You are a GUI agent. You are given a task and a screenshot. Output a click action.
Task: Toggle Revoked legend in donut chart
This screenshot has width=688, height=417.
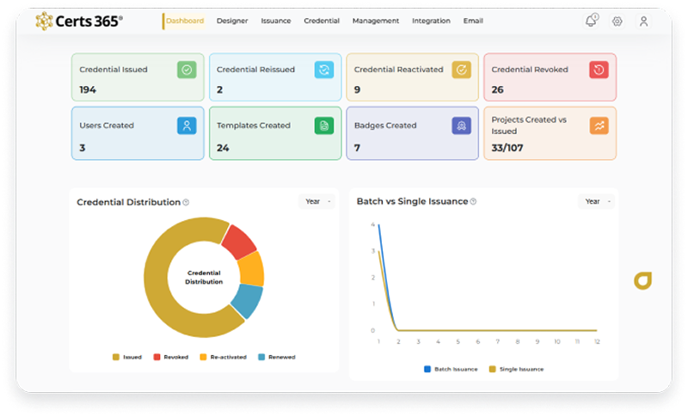click(170, 357)
